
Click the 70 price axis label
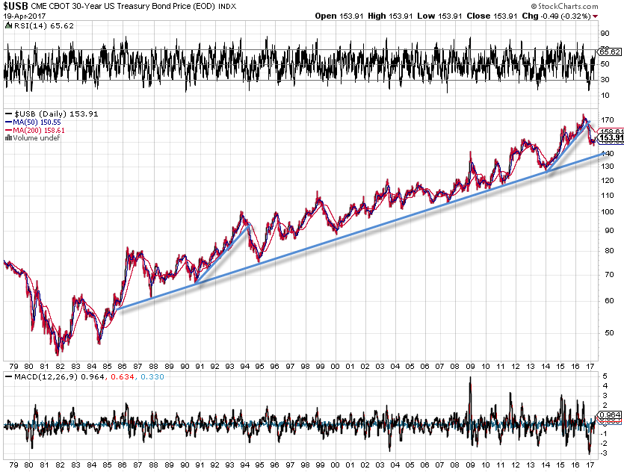point(609,274)
